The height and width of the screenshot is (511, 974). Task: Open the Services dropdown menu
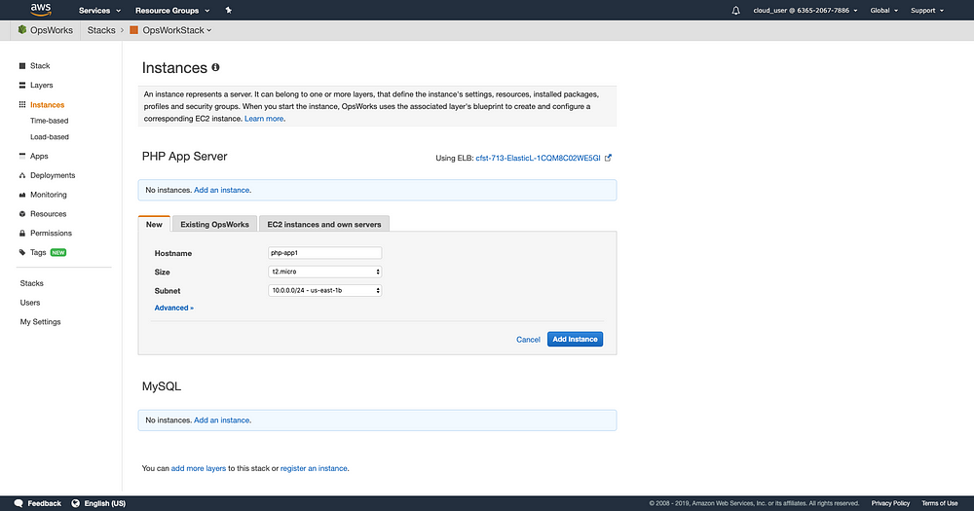pos(99,11)
